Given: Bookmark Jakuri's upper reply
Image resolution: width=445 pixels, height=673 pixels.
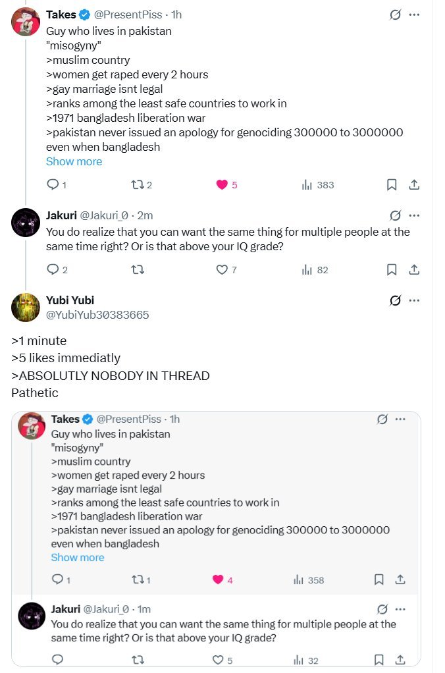Looking at the screenshot, I should pyautogui.click(x=392, y=269).
